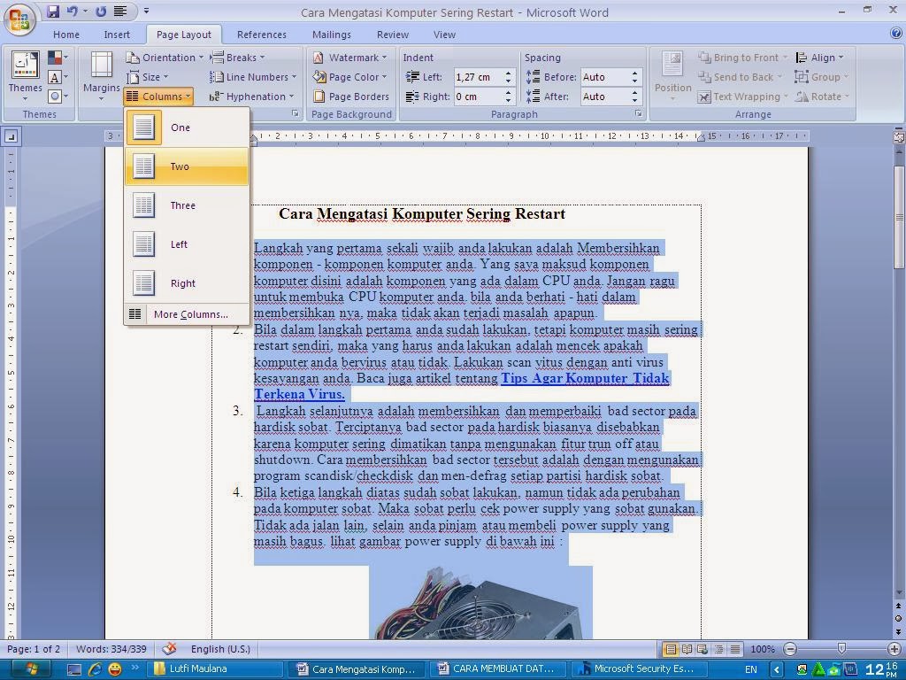Open Microsoft Security Essentials taskbar item
Viewport: 906px width, 680px height.
click(638, 668)
